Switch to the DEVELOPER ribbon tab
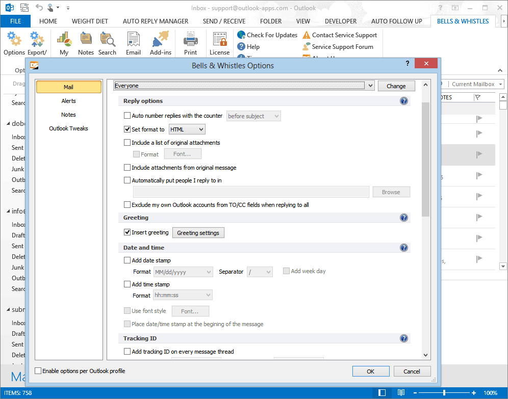Image resolution: width=508 pixels, height=399 pixels. 341,21
